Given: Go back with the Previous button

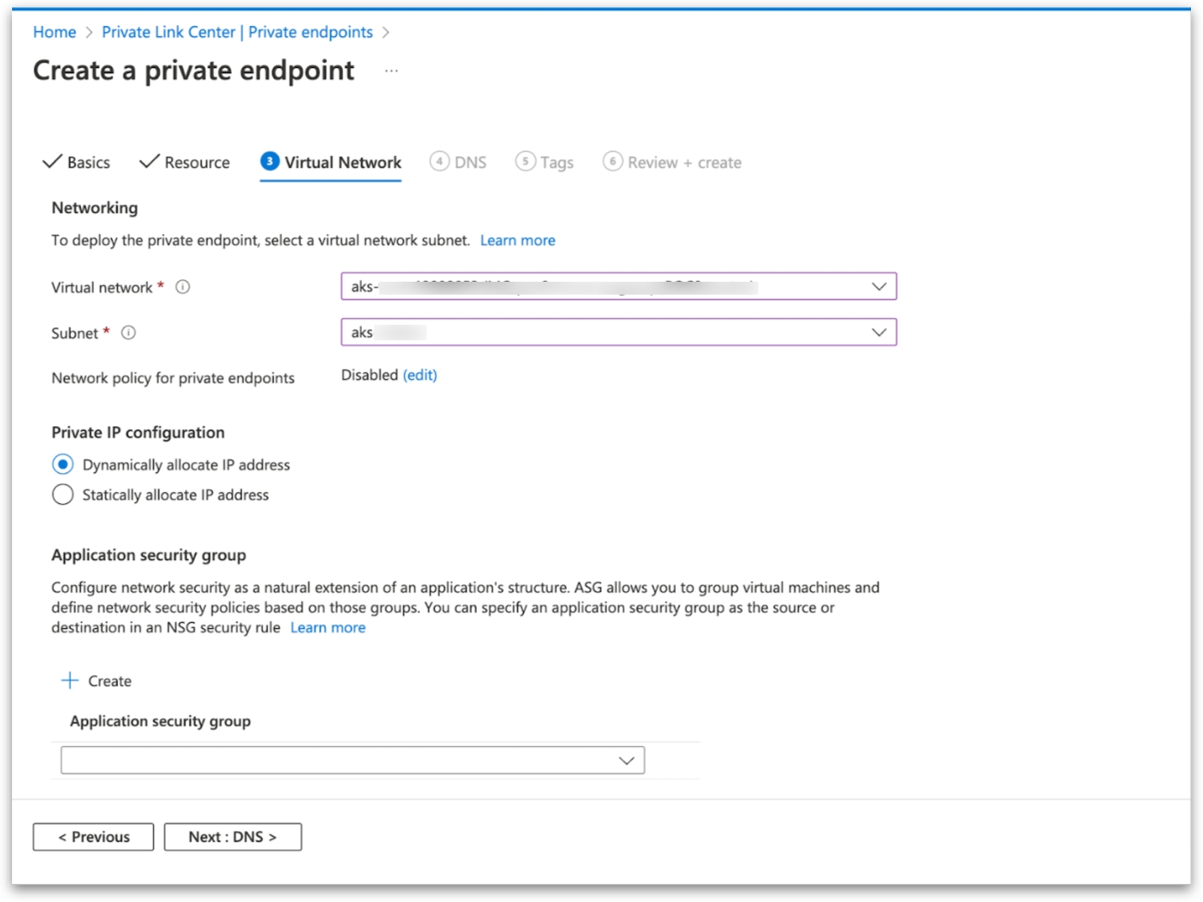Looking at the screenshot, I should click(x=93, y=837).
